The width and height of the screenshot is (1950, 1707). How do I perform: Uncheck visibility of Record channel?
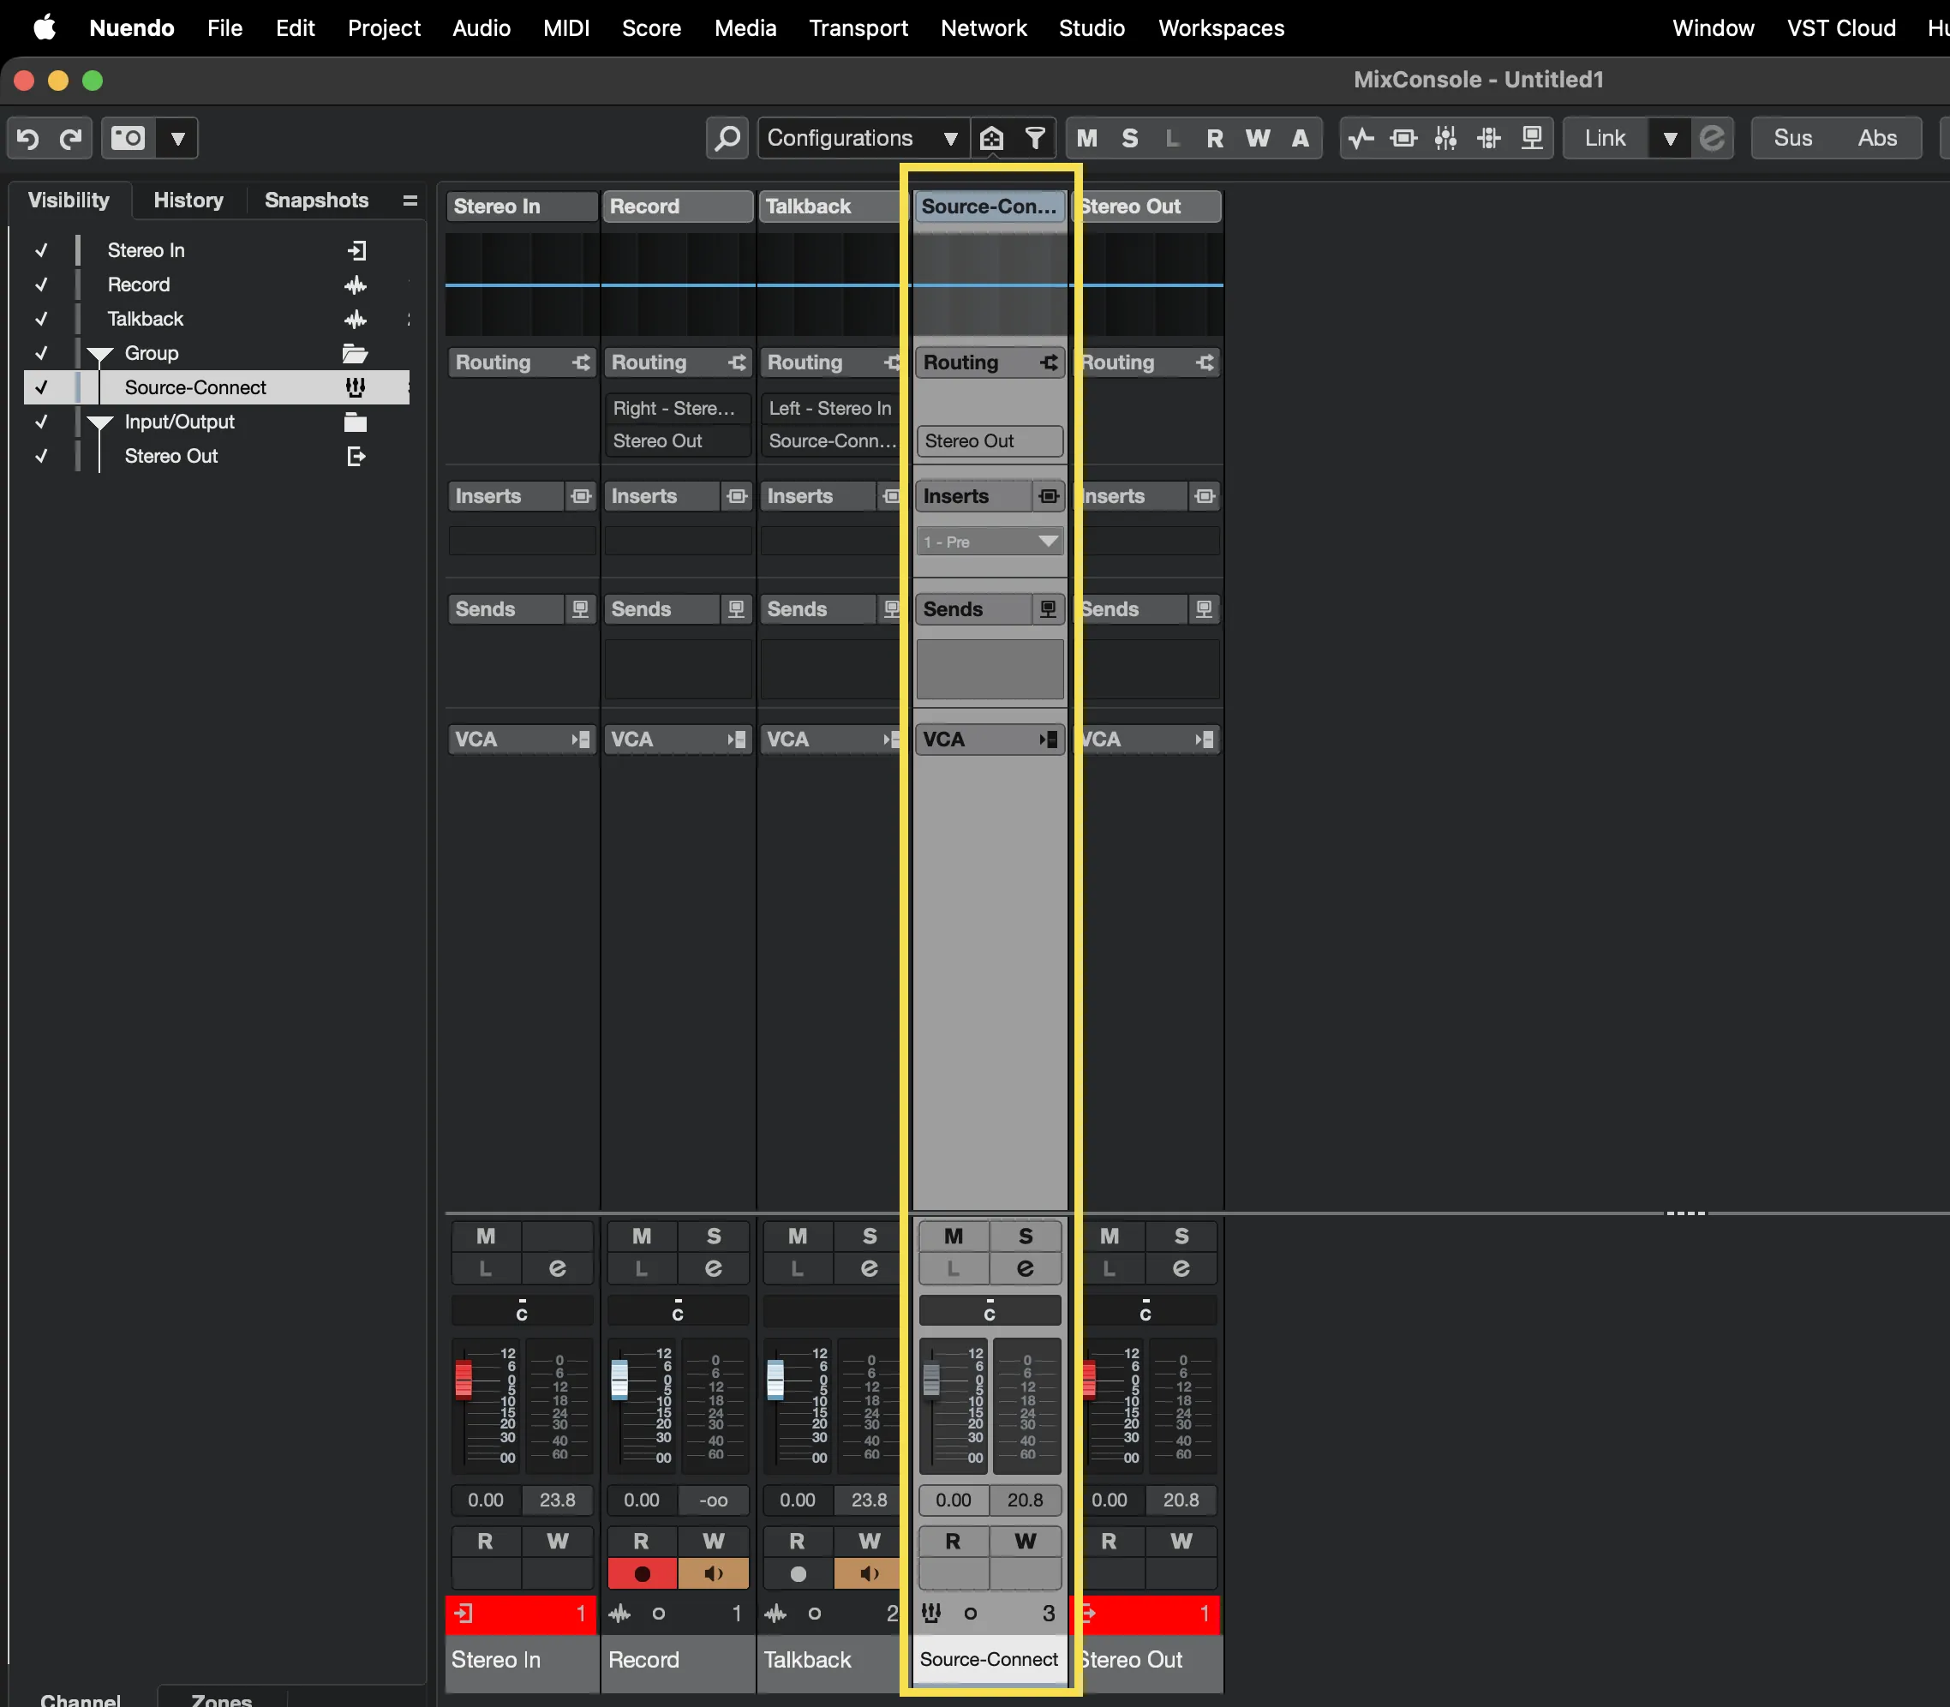(x=41, y=284)
